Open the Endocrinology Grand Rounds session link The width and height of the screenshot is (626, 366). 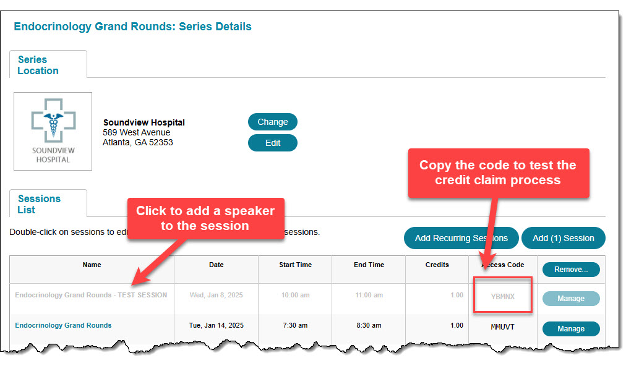[x=63, y=325]
